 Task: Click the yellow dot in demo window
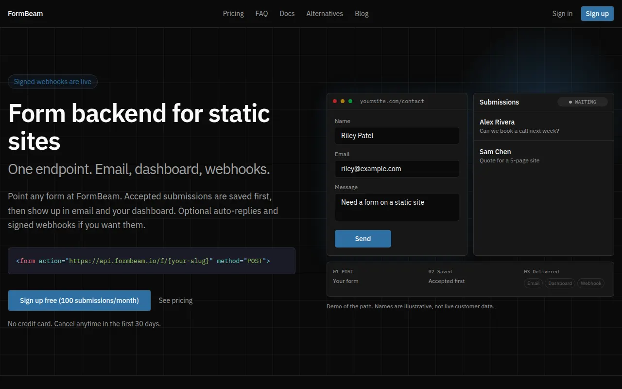tap(343, 101)
